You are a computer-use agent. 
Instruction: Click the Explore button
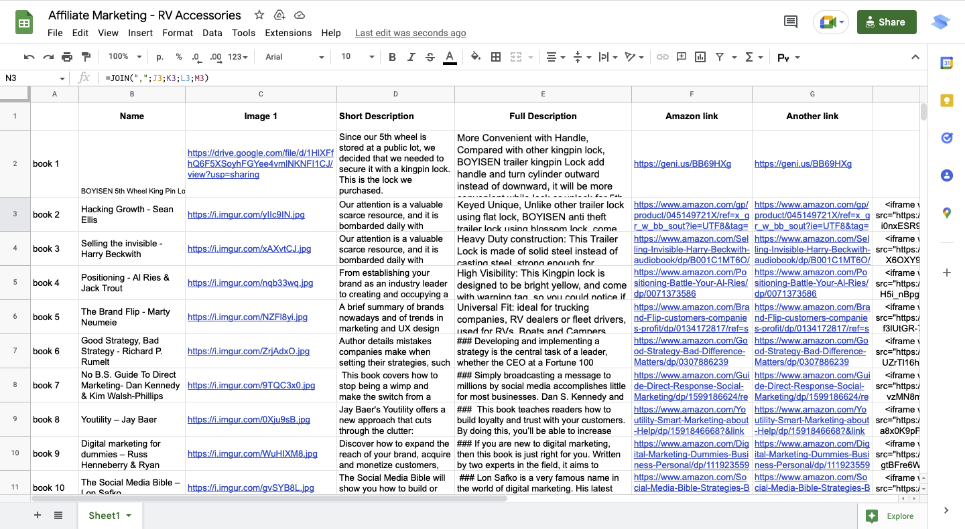[891, 516]
